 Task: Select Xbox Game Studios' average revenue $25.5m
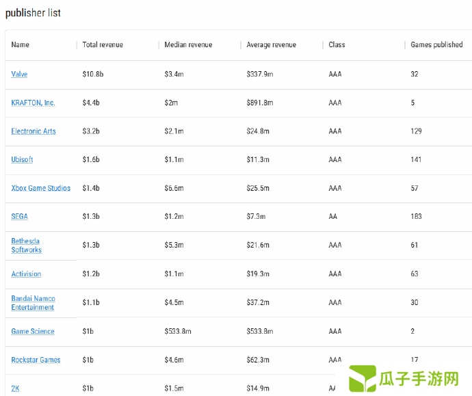[x=258, y=188]
